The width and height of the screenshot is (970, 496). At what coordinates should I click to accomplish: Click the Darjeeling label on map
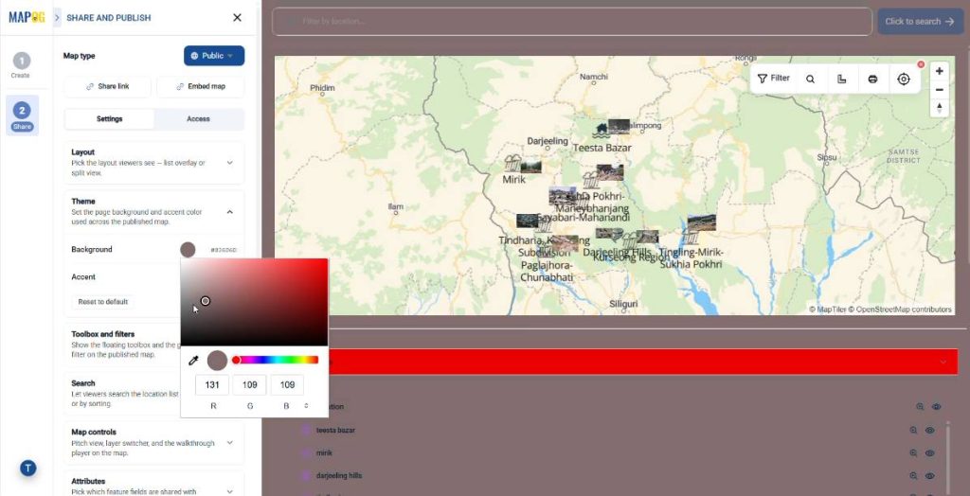[x=548, y=141]
